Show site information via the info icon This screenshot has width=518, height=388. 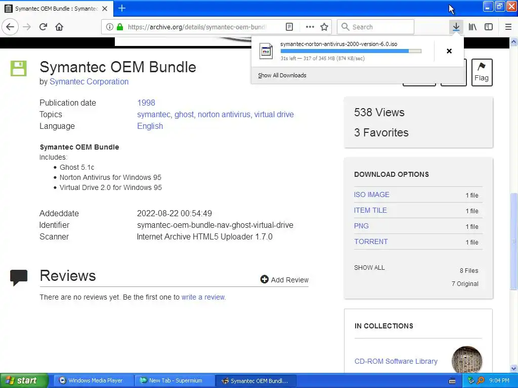tap(110, 27)
